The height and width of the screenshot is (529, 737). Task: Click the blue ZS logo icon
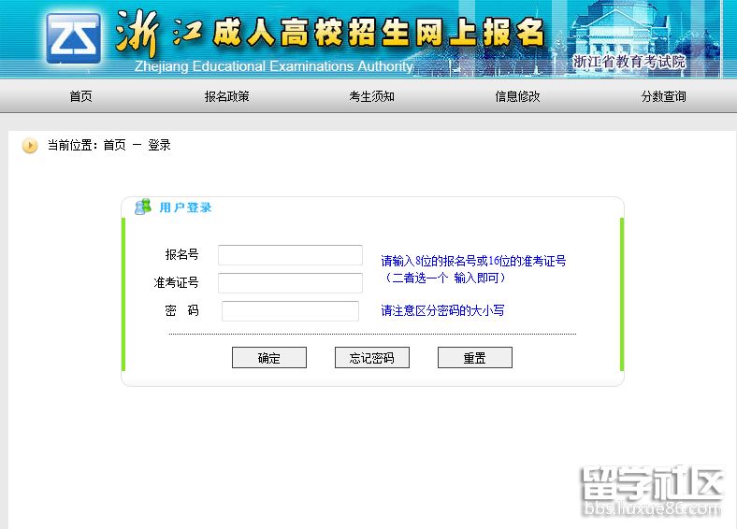click(74, 37)
